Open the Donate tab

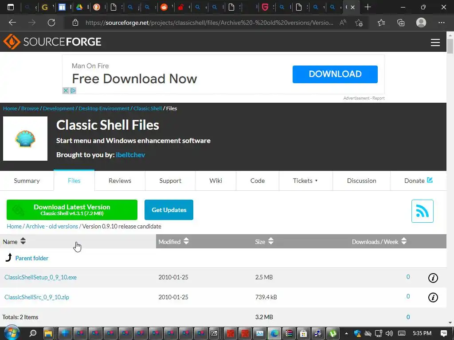(x=419, y=181)
